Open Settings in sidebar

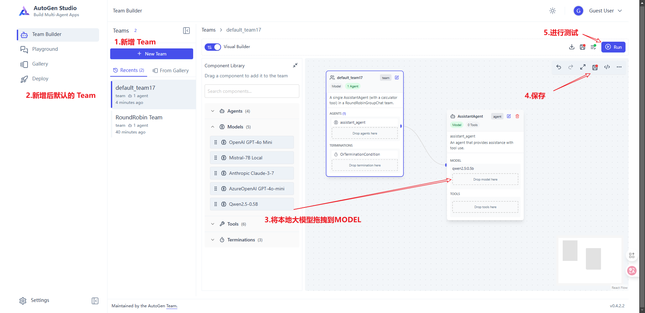[x=35, y=301]
